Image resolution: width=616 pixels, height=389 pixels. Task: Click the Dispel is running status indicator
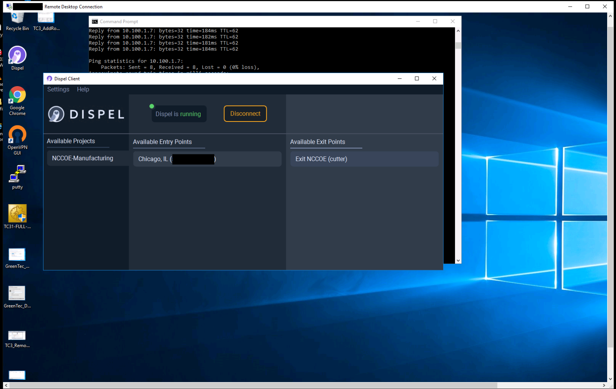click(179, 114)
